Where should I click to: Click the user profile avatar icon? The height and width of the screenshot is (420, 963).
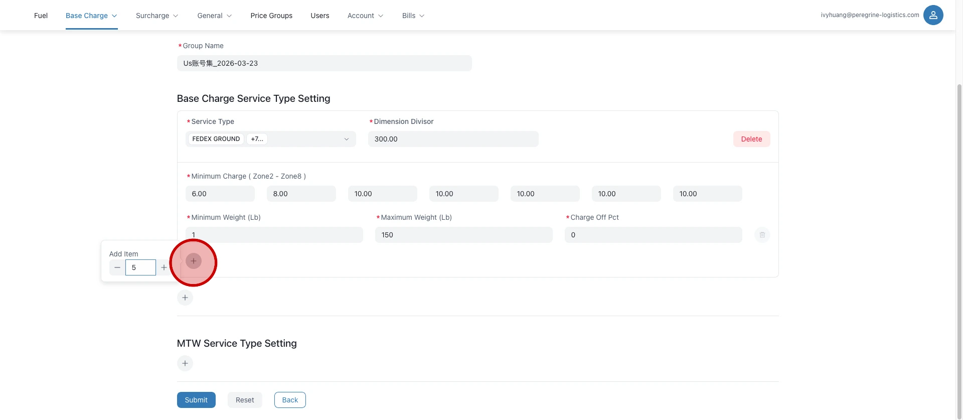(x=933, y=15)
